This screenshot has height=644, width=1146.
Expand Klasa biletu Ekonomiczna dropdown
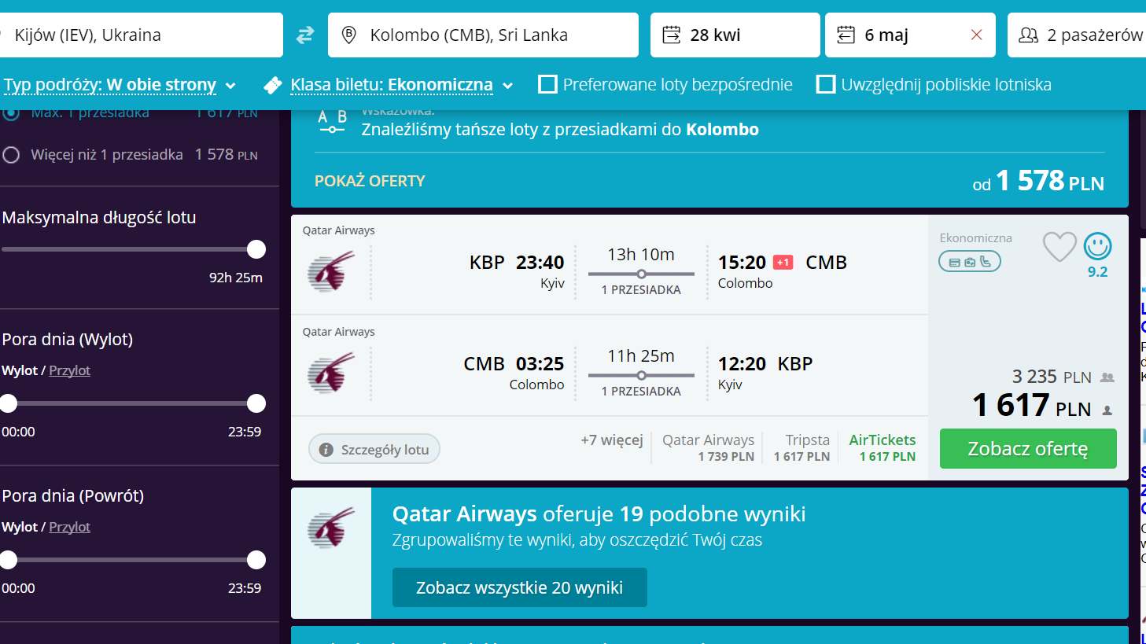click(401, 85)
